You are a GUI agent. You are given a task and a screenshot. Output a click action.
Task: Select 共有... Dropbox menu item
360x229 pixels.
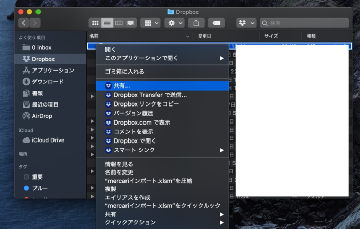pos(122,85)
